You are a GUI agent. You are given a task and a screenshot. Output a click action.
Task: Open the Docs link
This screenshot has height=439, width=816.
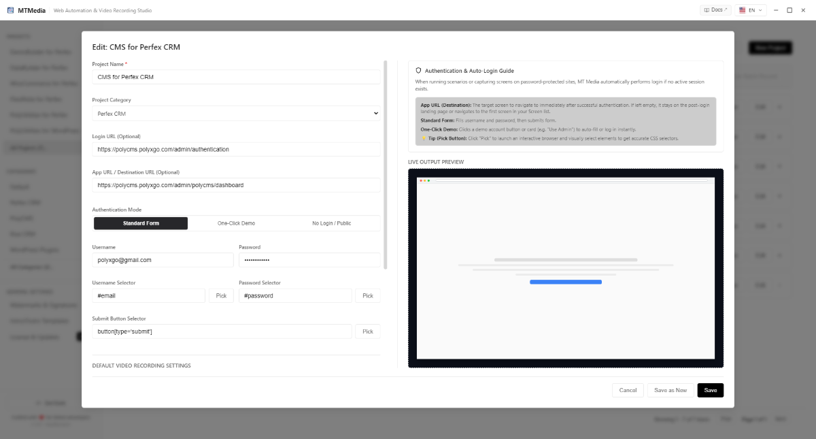coord(715,10)
